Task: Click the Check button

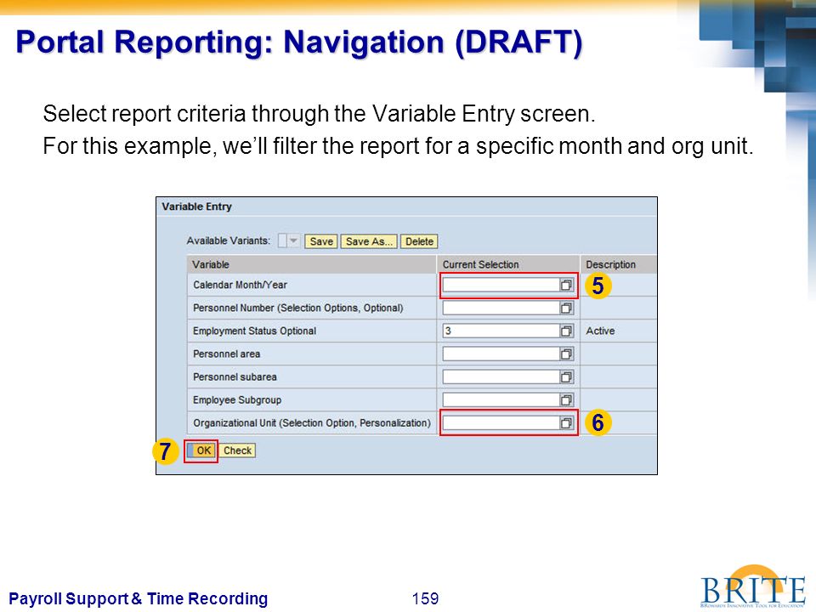Action: pos(237,450)
